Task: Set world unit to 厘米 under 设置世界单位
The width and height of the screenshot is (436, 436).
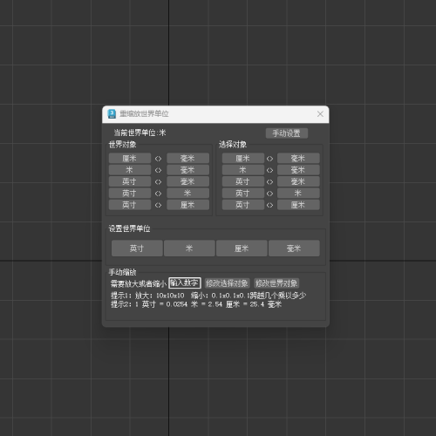Action: point(242,249)
